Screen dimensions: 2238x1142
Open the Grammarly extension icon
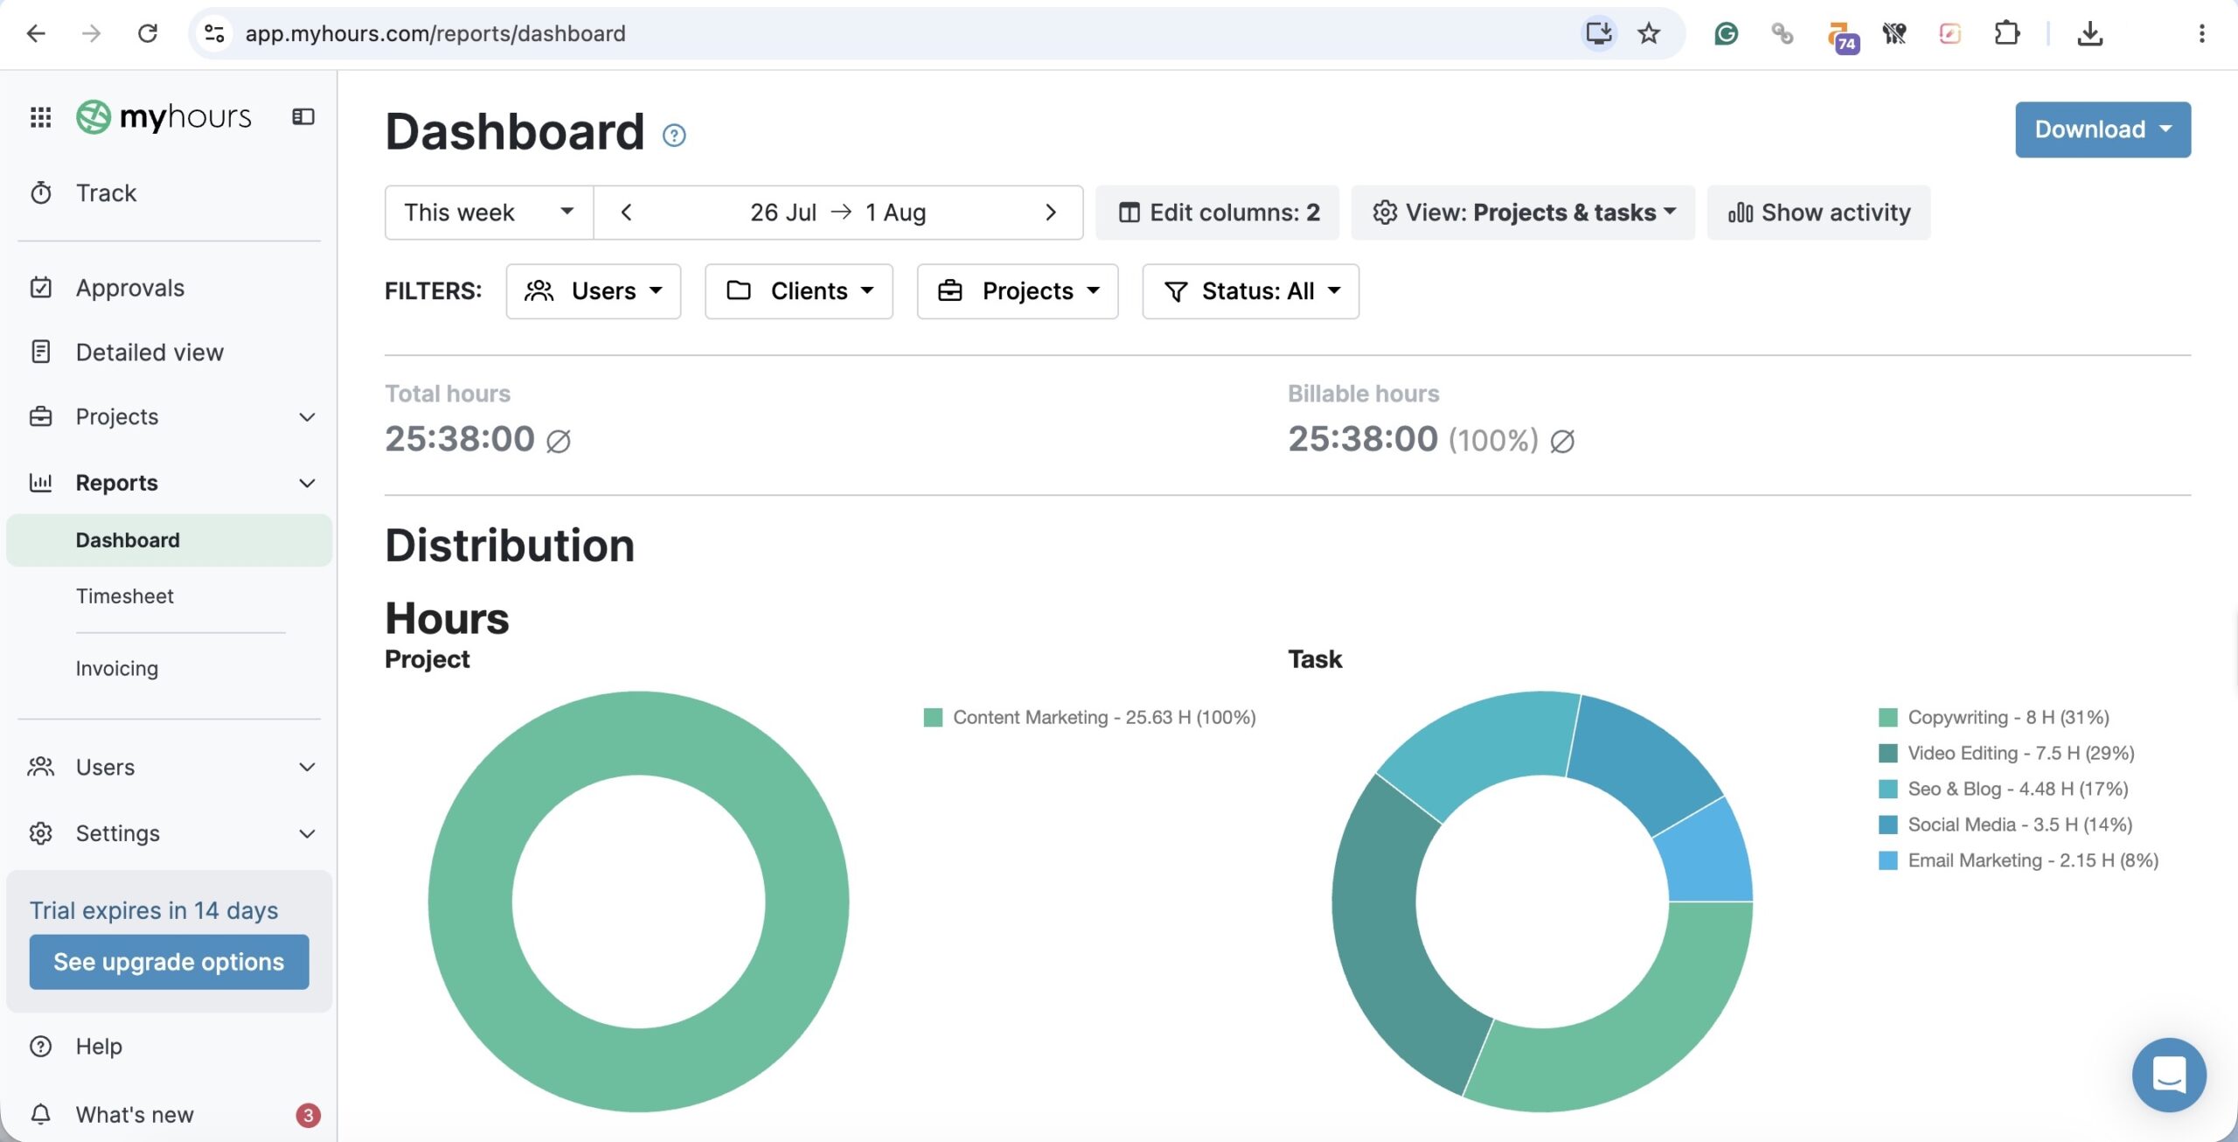[1727, 33]
